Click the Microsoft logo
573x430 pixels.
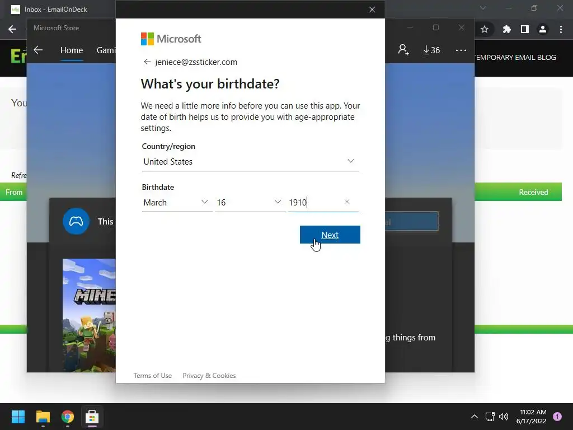pos(171,39)
